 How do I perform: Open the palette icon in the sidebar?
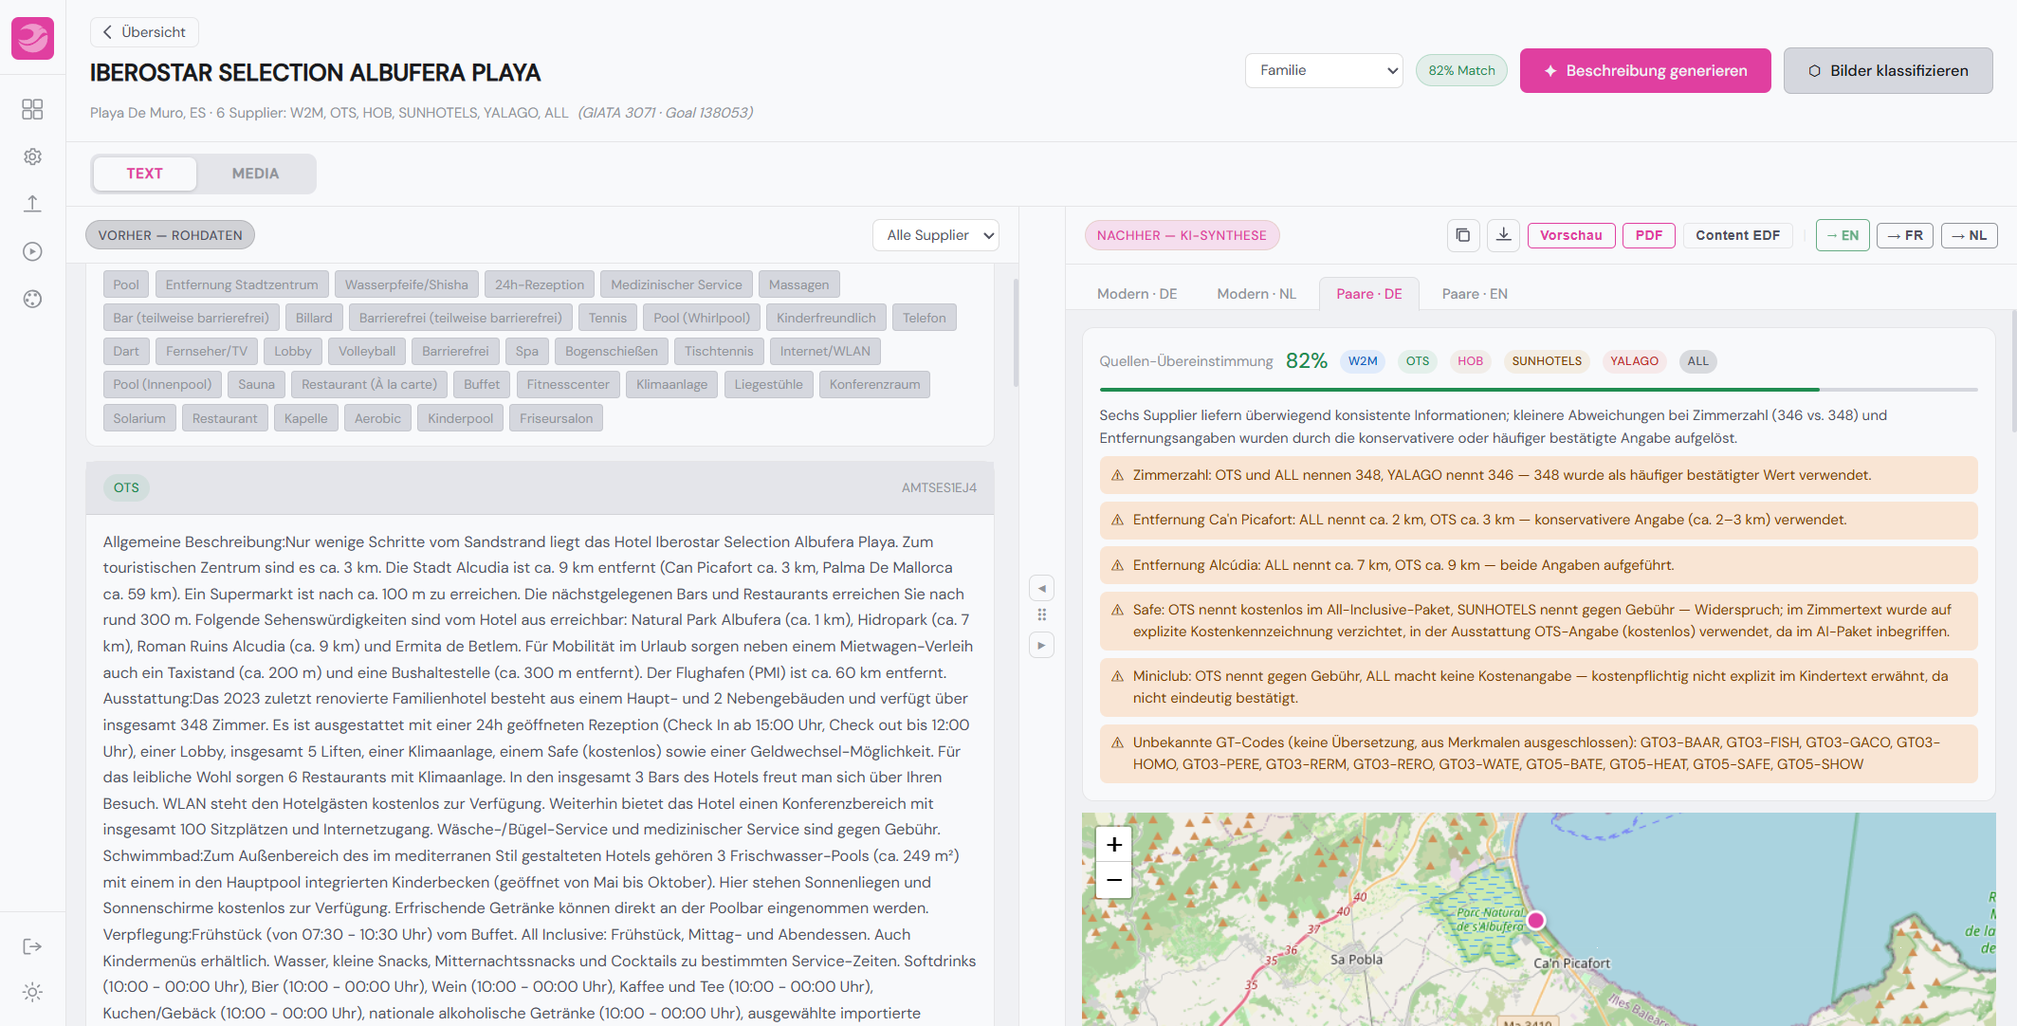click(32, 299)
